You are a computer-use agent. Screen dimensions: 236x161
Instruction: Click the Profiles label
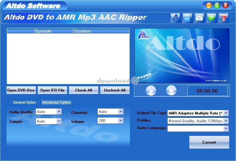[144, 120]
